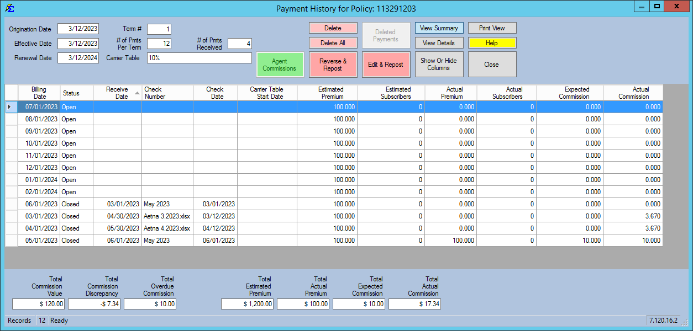Screen dimensions: 693x331
Task: Click Edit & Repost
Action: tap(386, 64)
